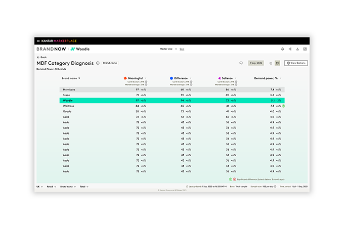Click the green up-arrow legend icon
344x229 pixels.
pyautogui.click(x=230, y=179)
